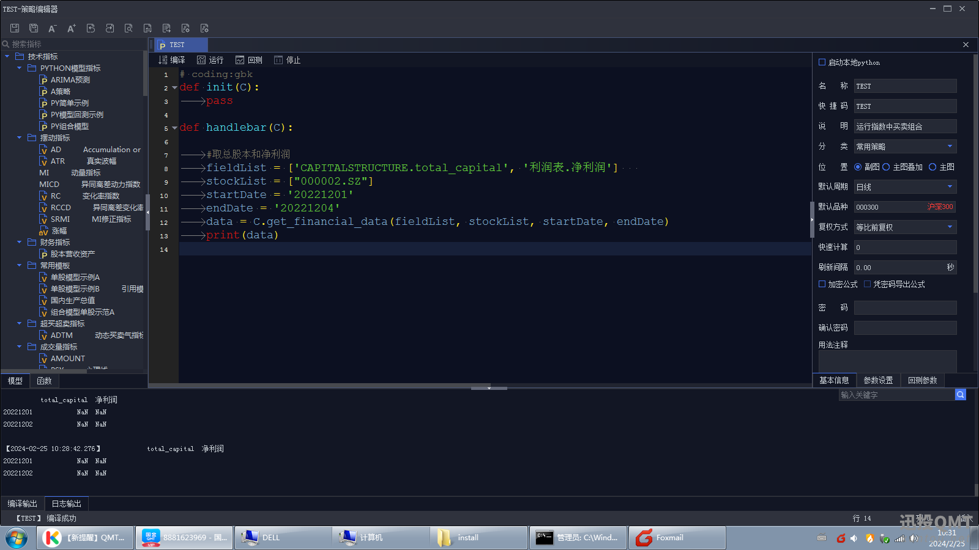This screenshot has height=550, width=979.
Task: Select the 主图叠加 radio button
Action: click(886, 167)
